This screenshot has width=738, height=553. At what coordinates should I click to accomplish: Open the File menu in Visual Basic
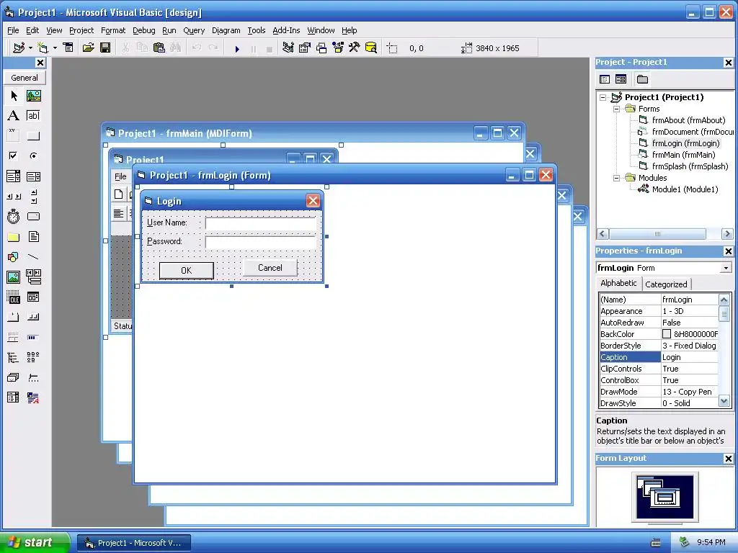[13, 30]
